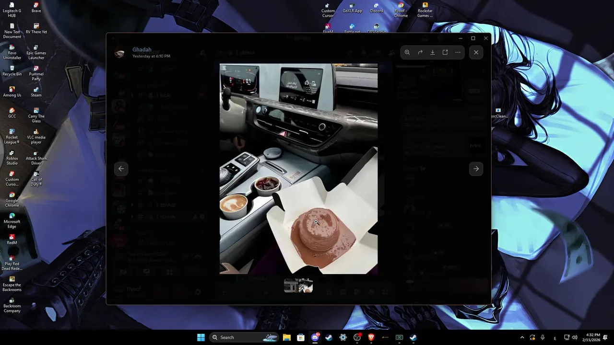The image size is (614, 345).
Task: Open the Recycle Bin
Action: [x=12, y=71]
